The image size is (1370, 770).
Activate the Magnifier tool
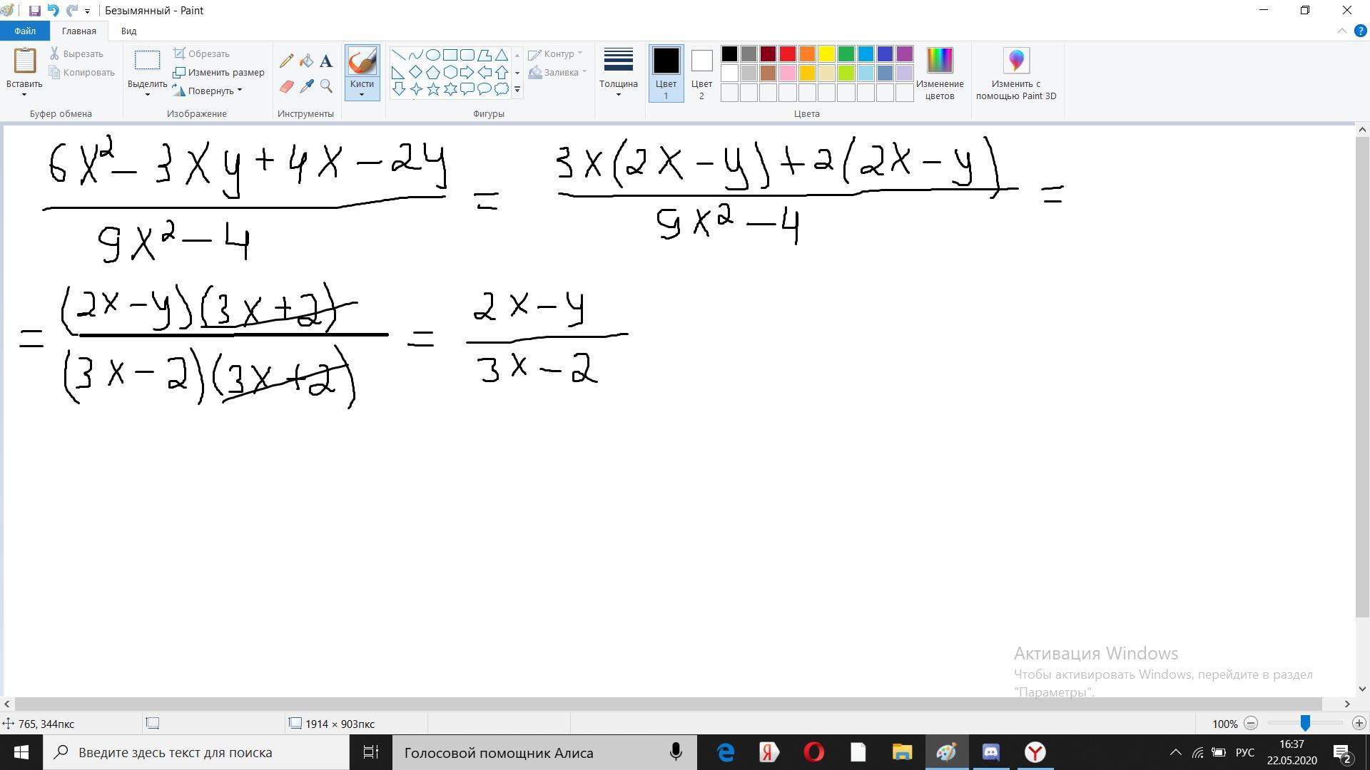(326, 86)
